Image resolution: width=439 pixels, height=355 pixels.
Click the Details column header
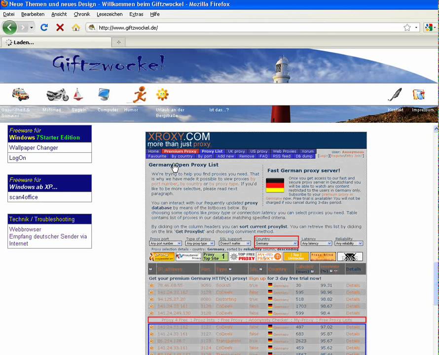353,269
